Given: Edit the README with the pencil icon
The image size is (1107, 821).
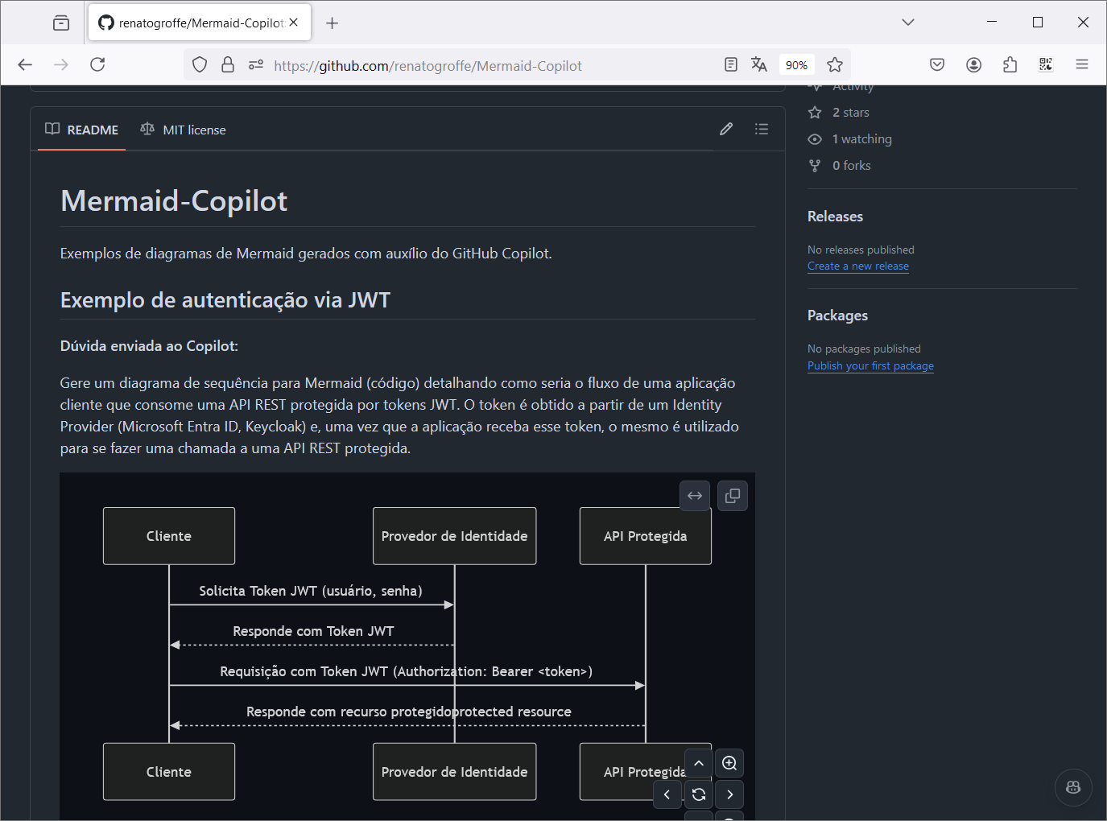Looking at the screenshot, I should pyautogui.click(x=726, y=129).
